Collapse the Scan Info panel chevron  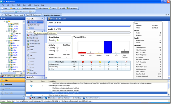pyautogui.click(x=42, y=19)
